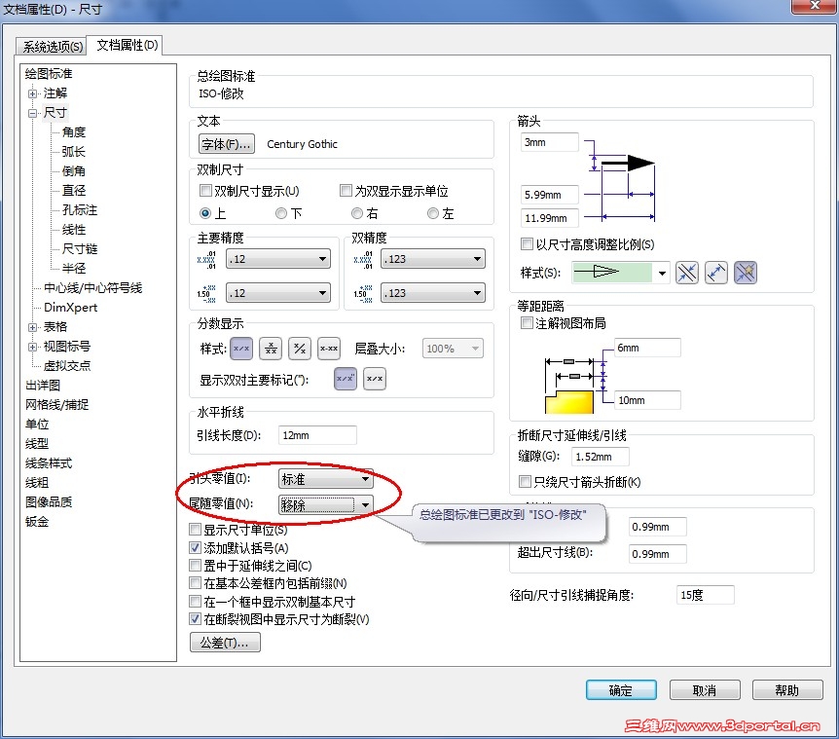The image size is (839, 739).
Task: Expand the 注解 tree node
Action: pos(32,93)
